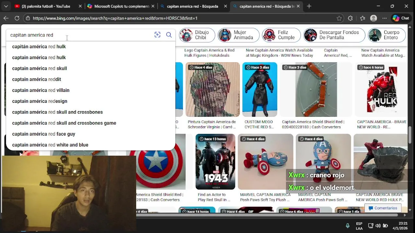This screenshot has height=233, width=415.
Task: Select suggestion red skull and crossbones game
Action: (x=91, y=123)
